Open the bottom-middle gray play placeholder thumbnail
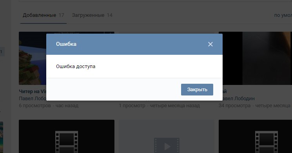Image resolution: width=292 pixels, height=153 pixels. point(167,136)
